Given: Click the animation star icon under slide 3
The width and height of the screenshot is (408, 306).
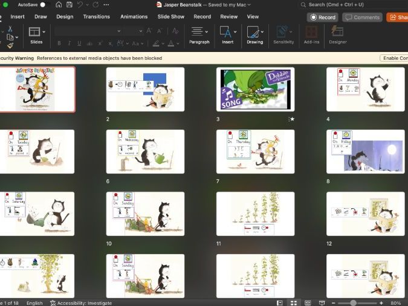Looking at the screenshot, I should pyautogui.click(x=291, y=119).
